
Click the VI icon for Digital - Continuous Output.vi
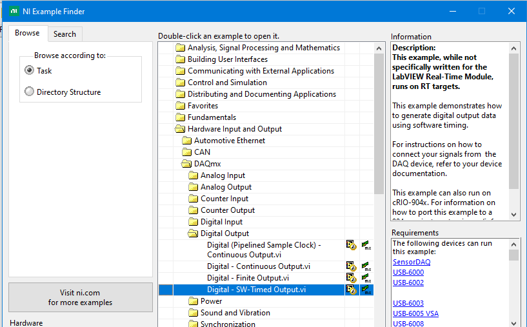click(x=351, y=266)
